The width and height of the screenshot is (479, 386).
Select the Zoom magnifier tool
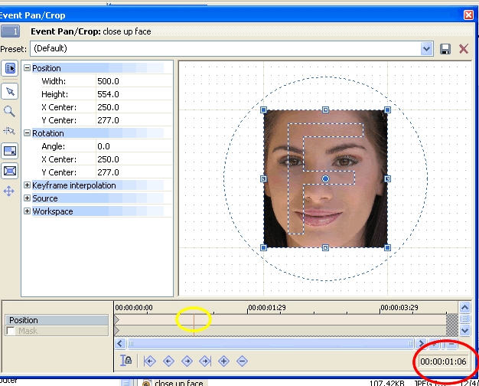pyautogui.click(x=11, y=111)
